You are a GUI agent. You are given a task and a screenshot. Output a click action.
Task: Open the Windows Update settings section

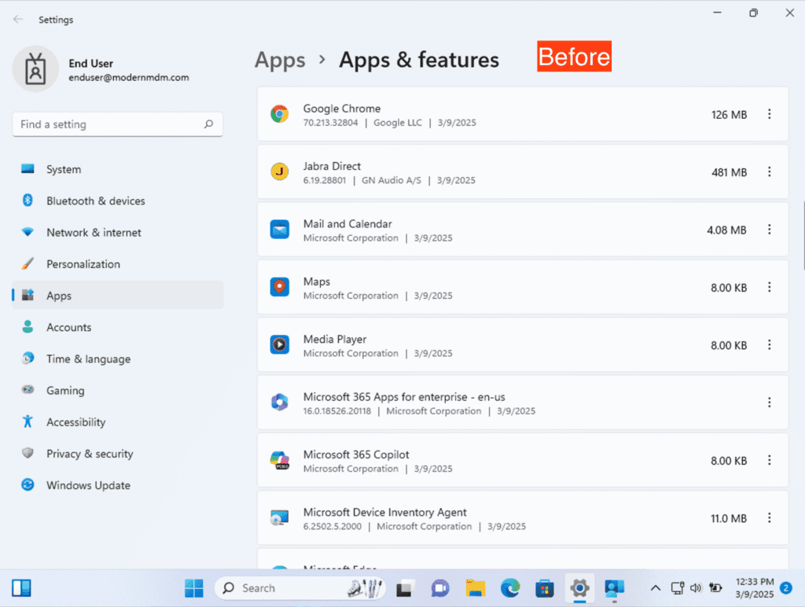coord(88,485)
